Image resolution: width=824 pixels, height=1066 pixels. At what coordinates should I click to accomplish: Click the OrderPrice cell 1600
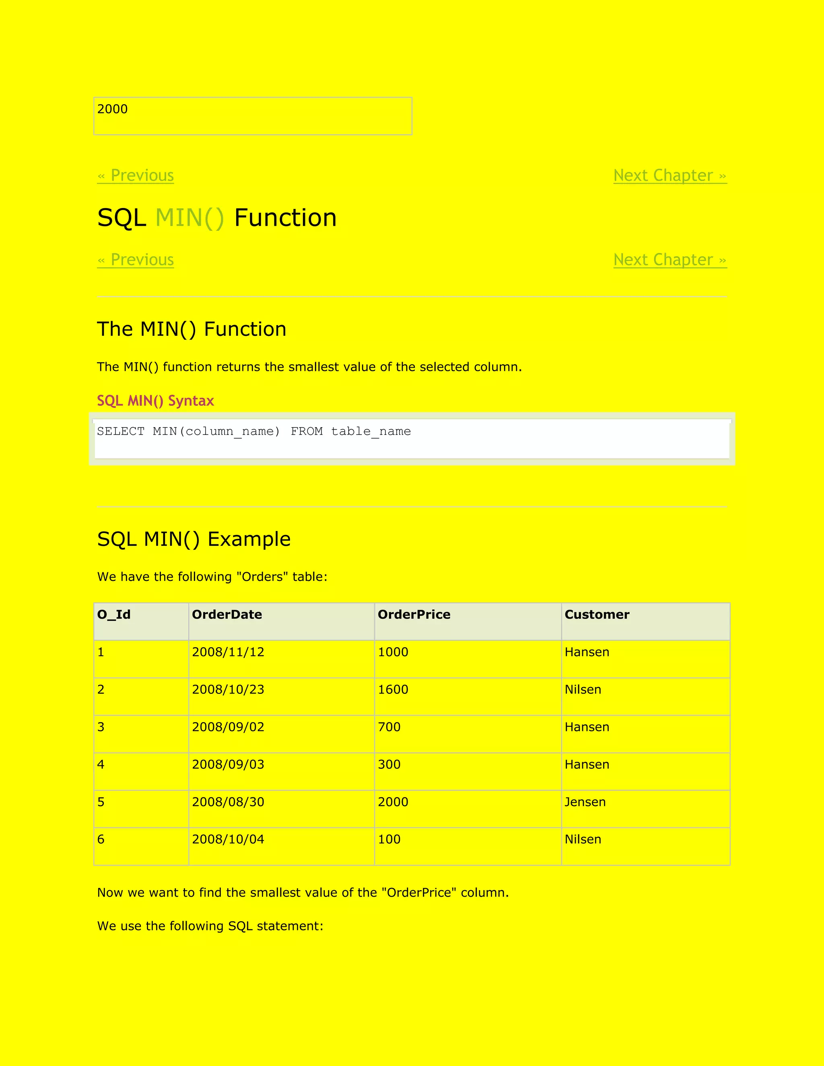[x=468, y=696]
